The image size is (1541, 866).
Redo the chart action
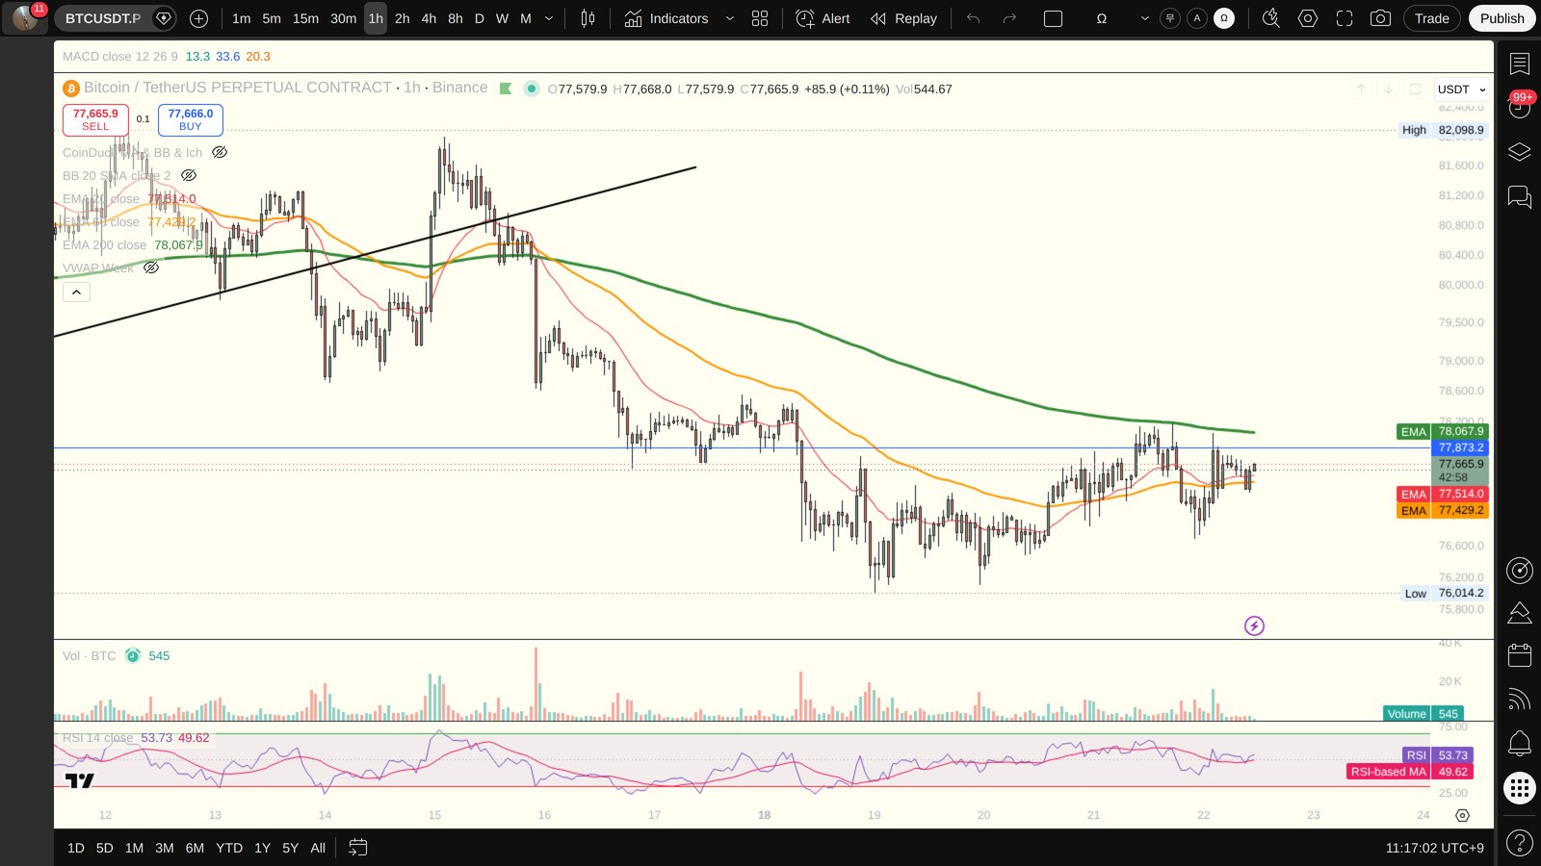(1009, 18)
